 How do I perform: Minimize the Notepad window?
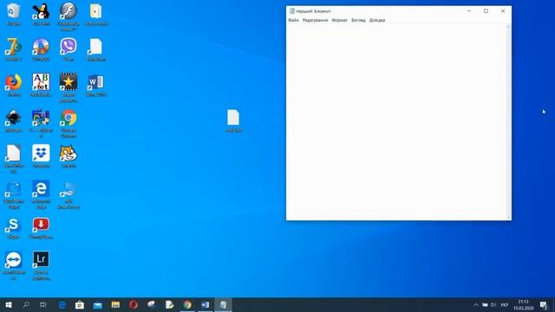pyautogui.click(x=469, y=11)
